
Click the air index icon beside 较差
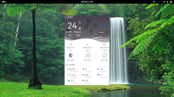83,80
